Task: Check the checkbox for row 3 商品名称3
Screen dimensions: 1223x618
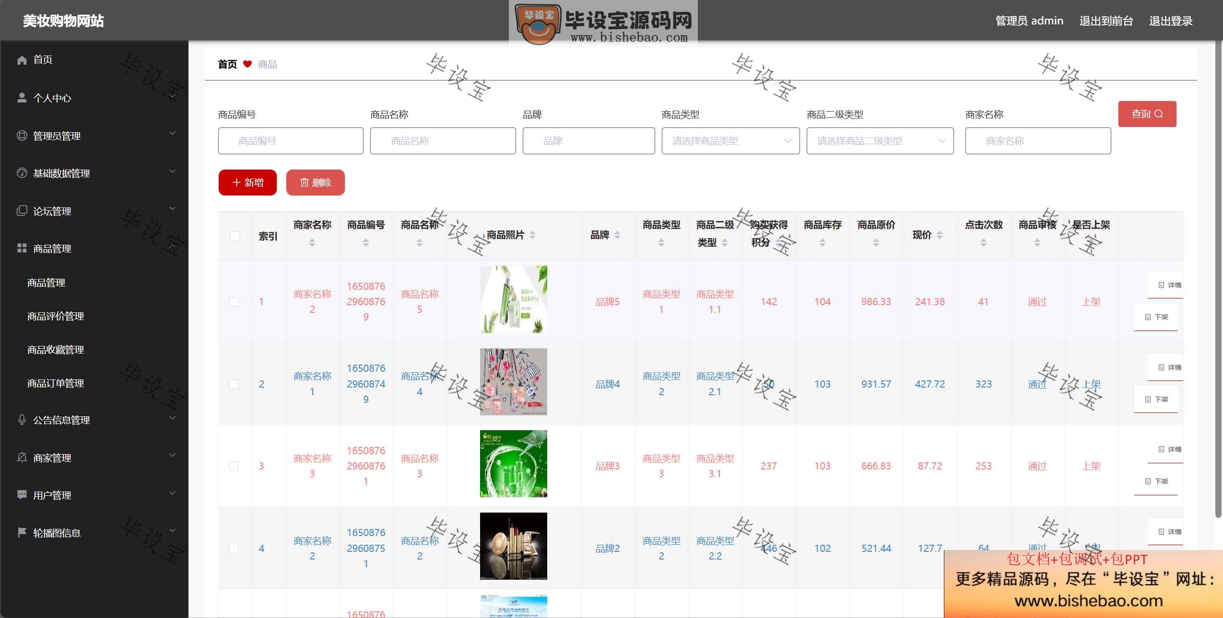Action: 234,466
